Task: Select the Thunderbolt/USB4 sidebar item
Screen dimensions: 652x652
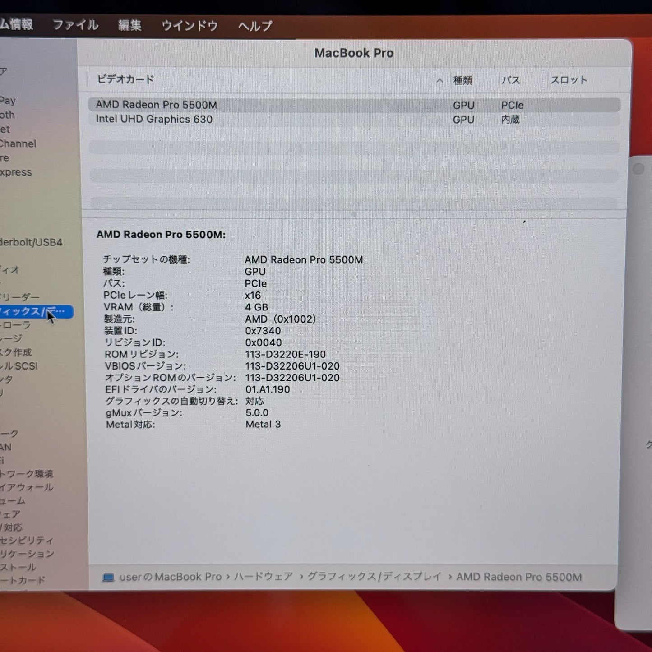Action: point(31,242)
